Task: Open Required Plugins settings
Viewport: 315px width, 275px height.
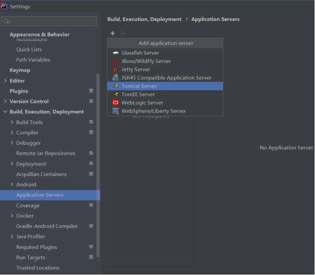Action: (36, 247)
